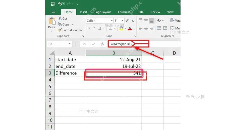226x130 pixels.
Task: Click the Borders icon
Action: pyautogui.click(x=110, y=28)
